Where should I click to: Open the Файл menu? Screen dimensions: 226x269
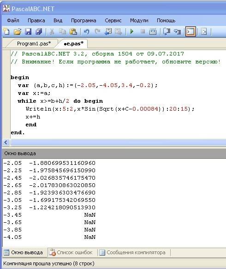13,20
